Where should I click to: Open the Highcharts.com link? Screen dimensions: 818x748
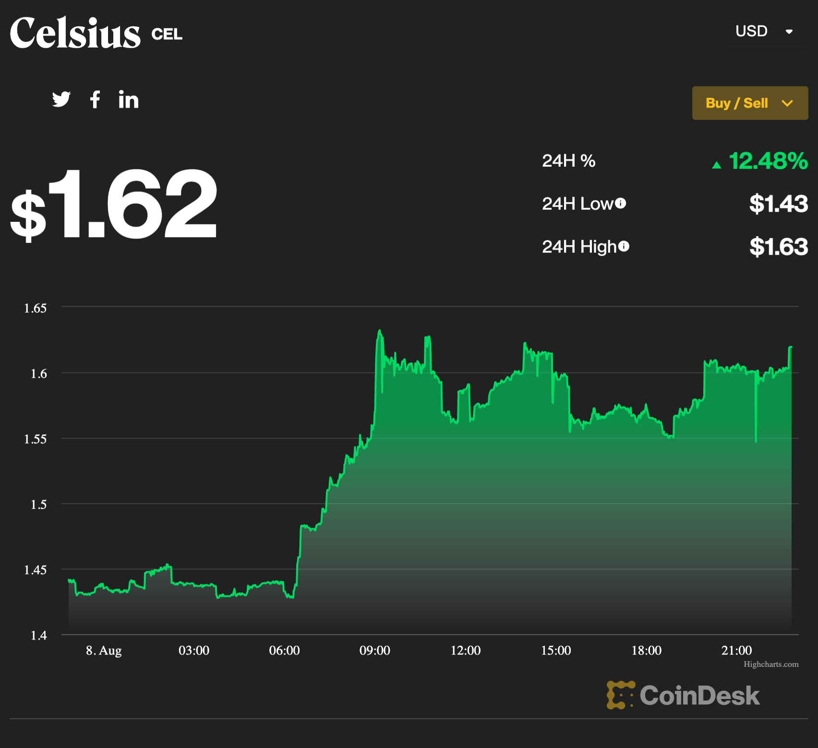coord(770,664)
